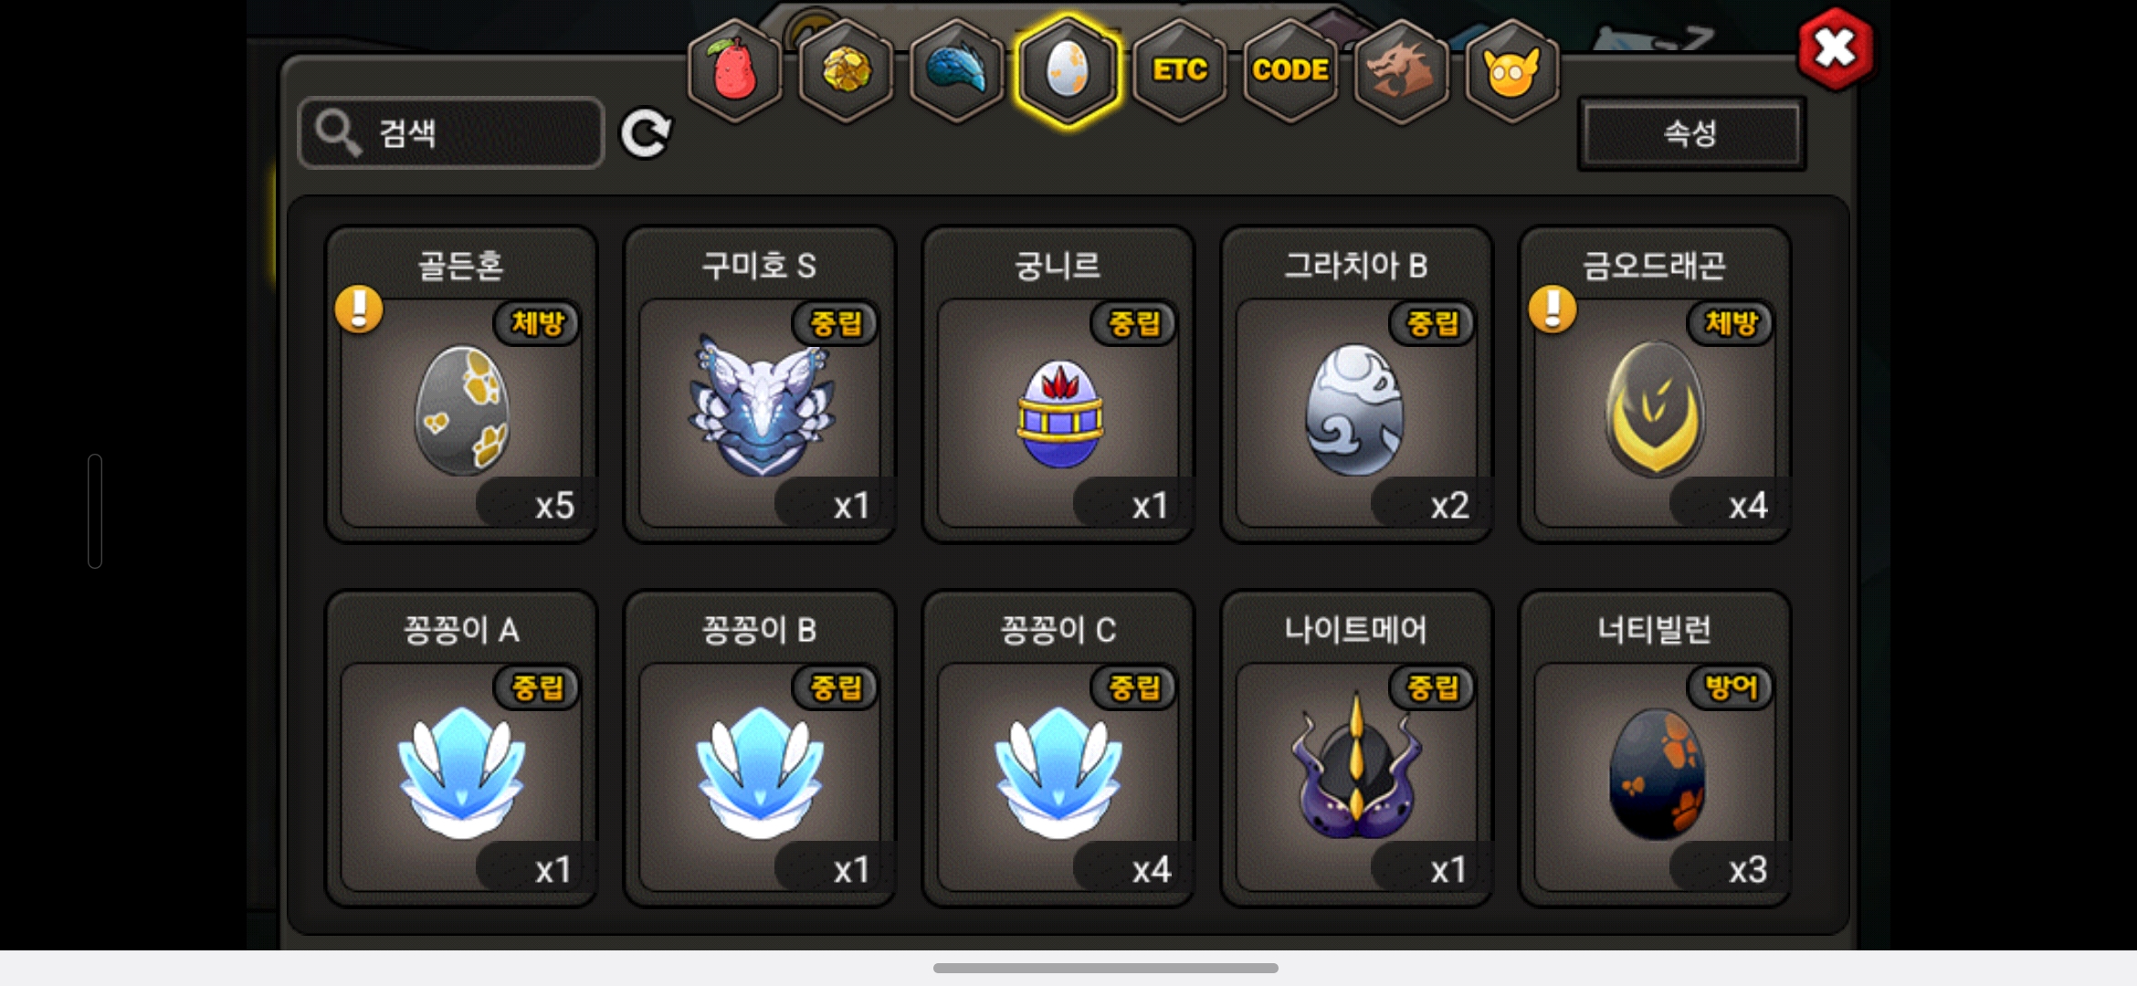
Task: Open the blue dragon scale tab
Action: click(x=956, y=71)
